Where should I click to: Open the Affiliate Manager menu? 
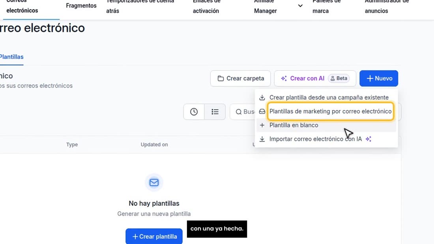click(266, 6)
